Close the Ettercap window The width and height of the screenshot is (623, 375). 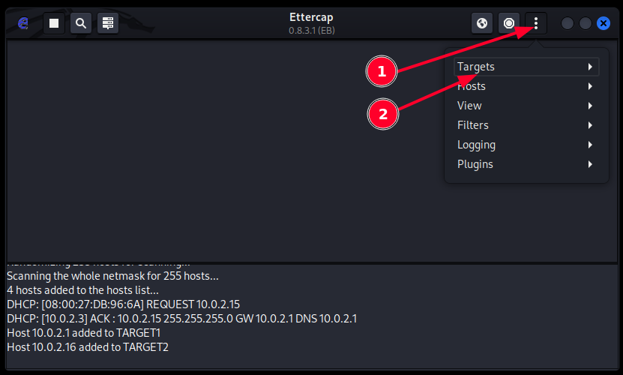604,23
